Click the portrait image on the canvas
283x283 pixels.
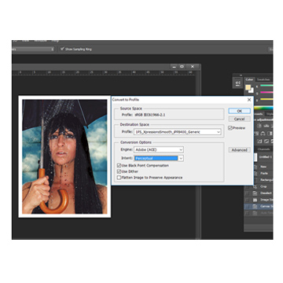[x=64, y=156]
